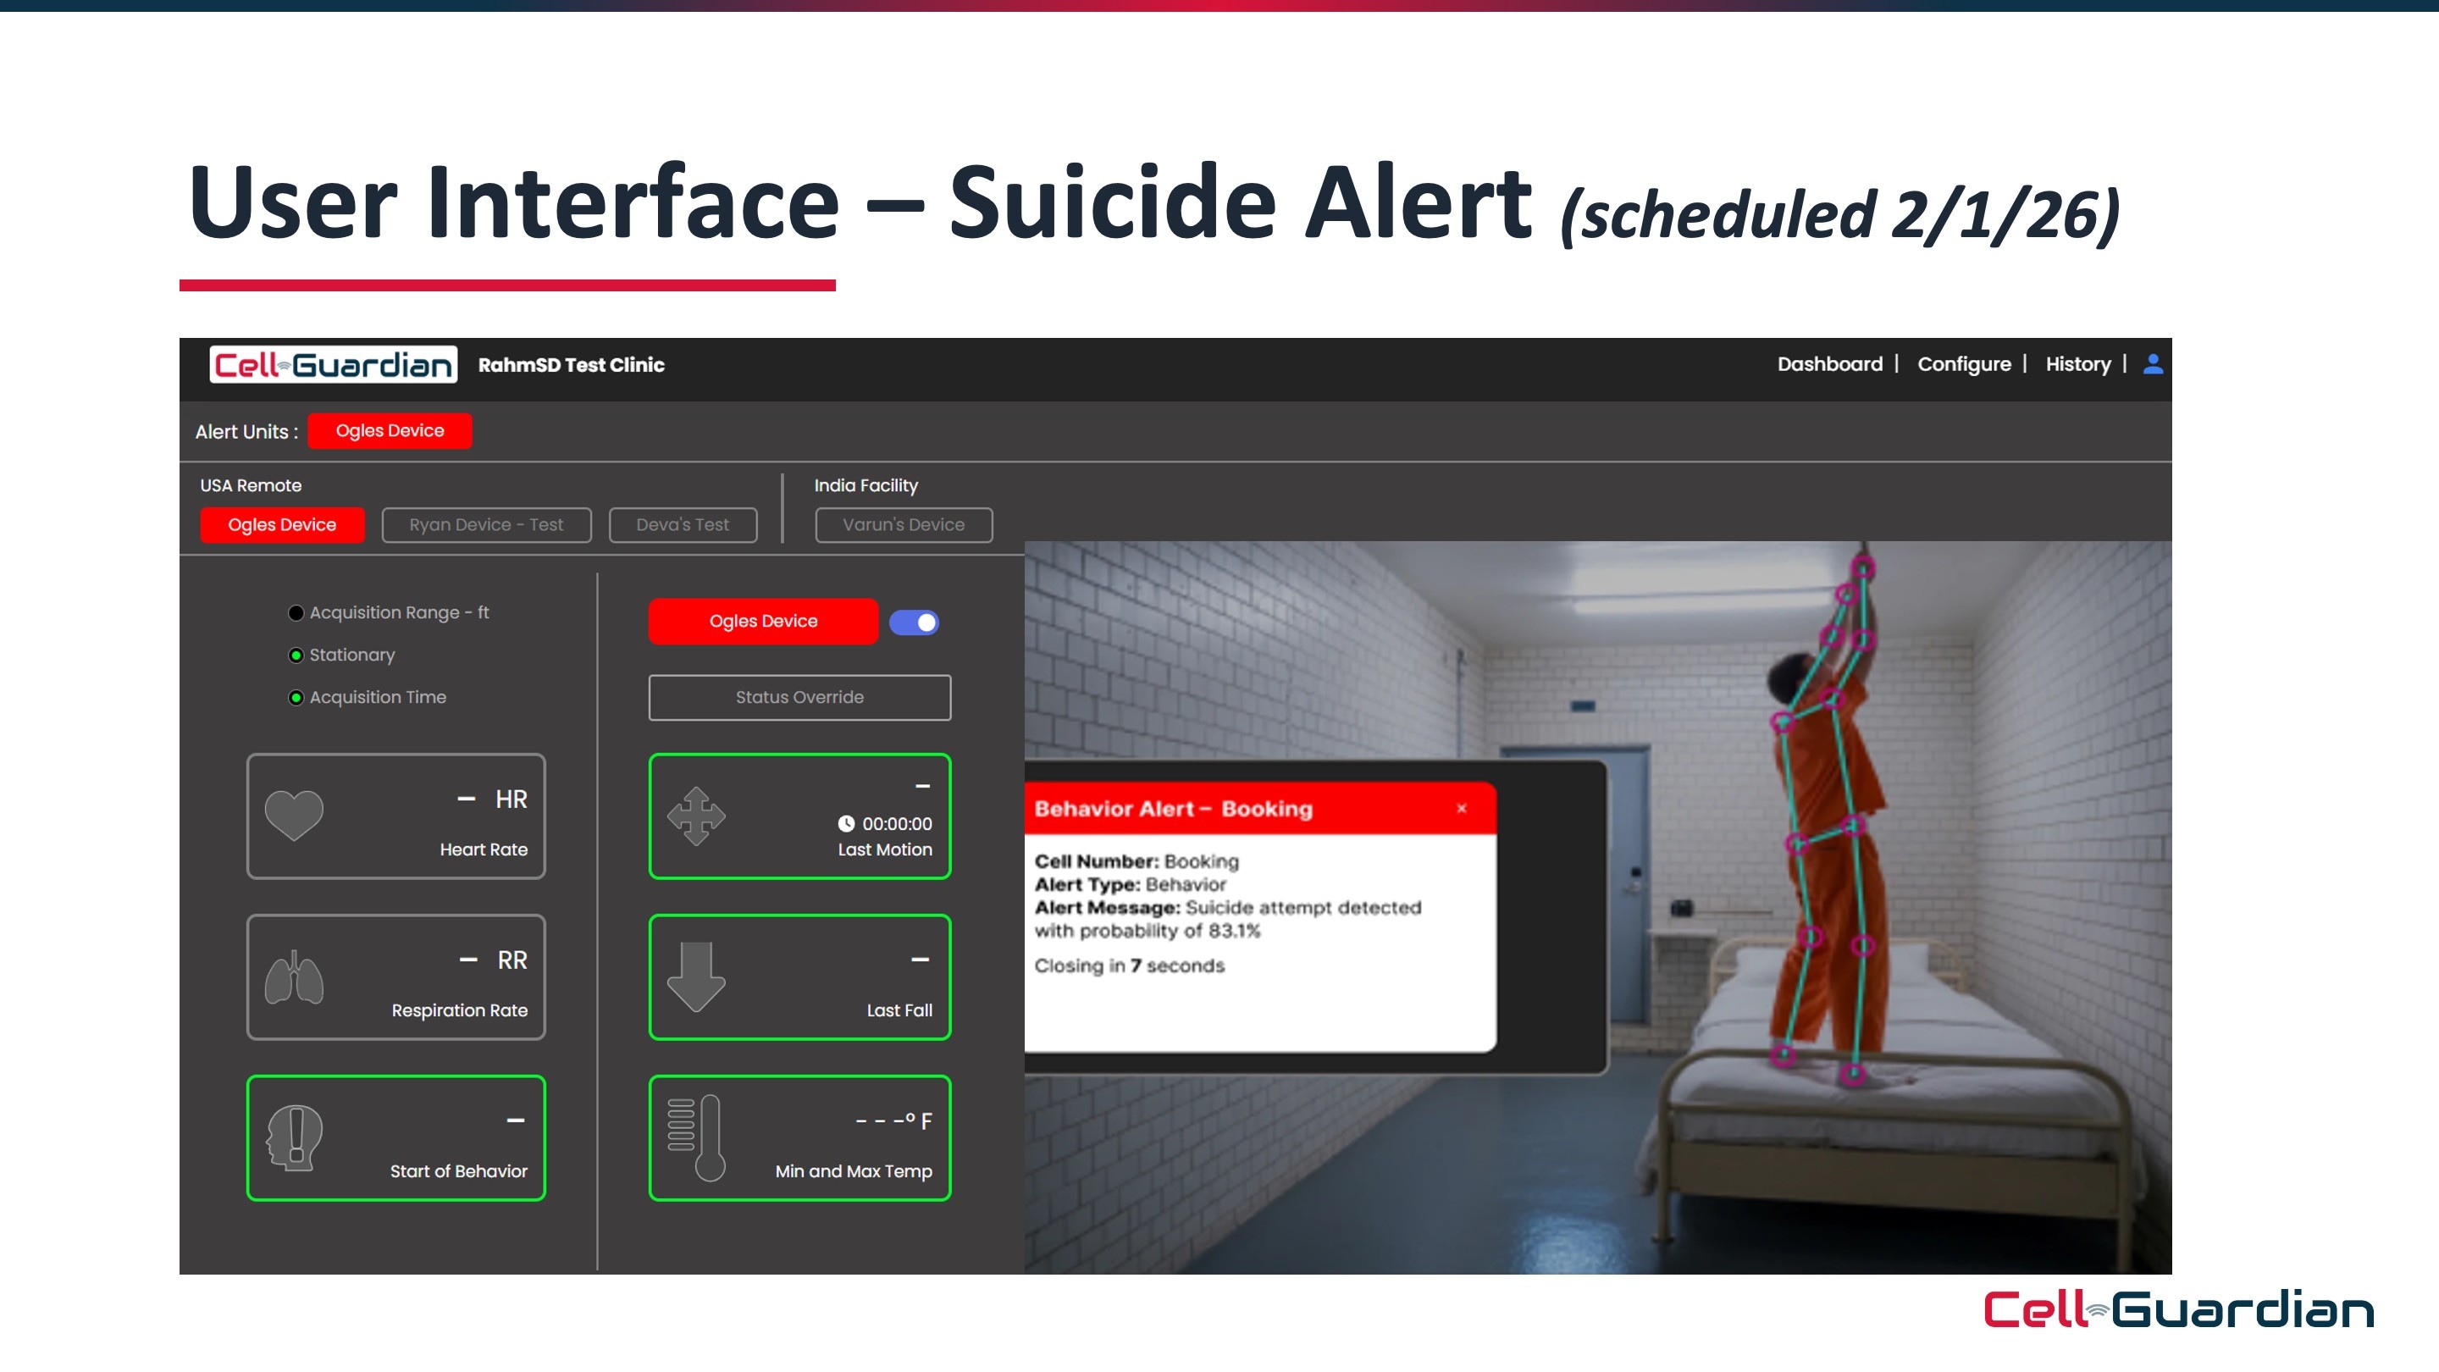Open the user profile icon in header

[2152, 363]
